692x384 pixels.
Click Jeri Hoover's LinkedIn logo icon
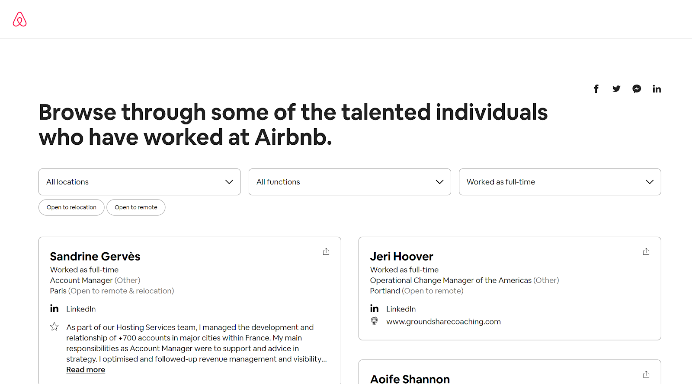[375, 308]
